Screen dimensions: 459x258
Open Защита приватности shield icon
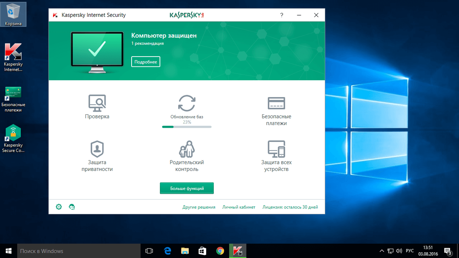(97, 149)
